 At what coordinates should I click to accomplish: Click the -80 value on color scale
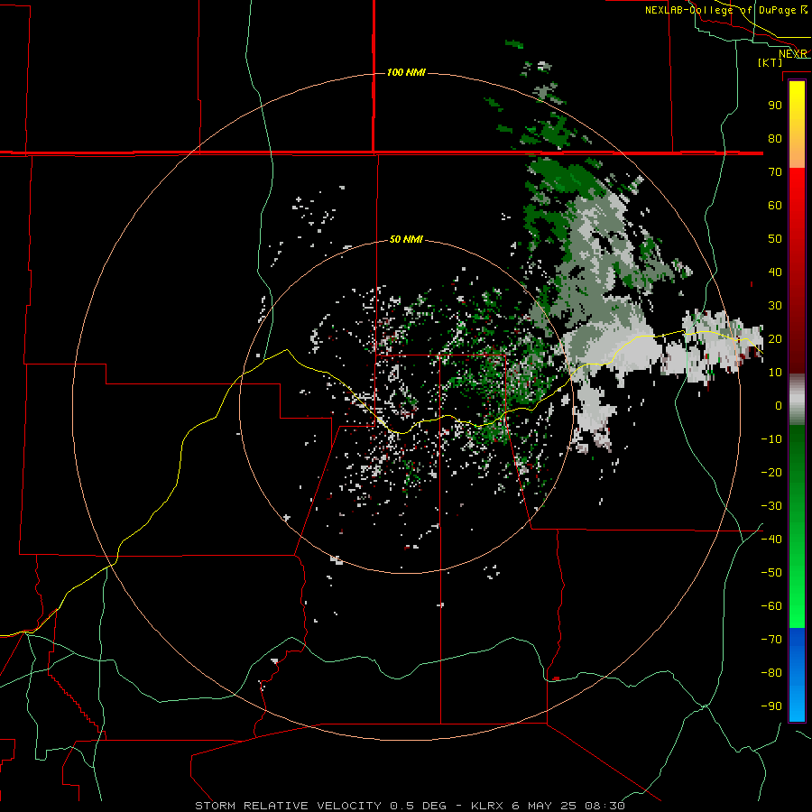771,673
